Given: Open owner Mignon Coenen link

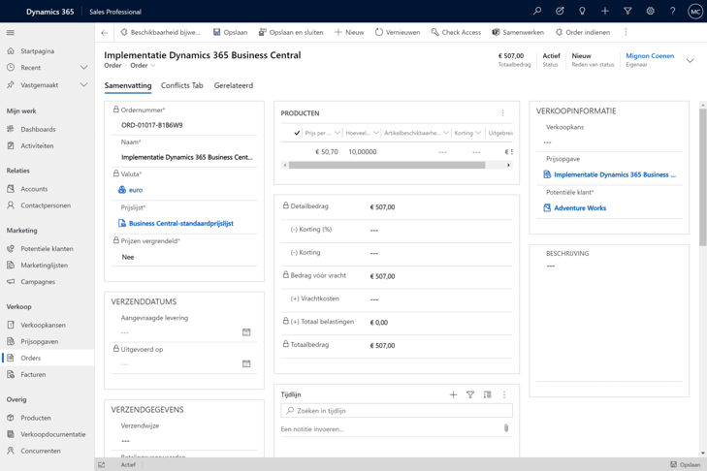Looking at the screenshot, I should 650,56.
